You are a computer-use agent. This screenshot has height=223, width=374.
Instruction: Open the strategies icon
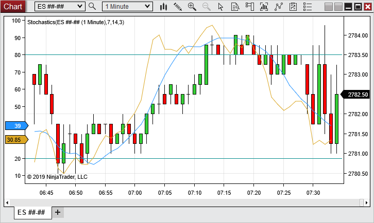click(279, 6)
